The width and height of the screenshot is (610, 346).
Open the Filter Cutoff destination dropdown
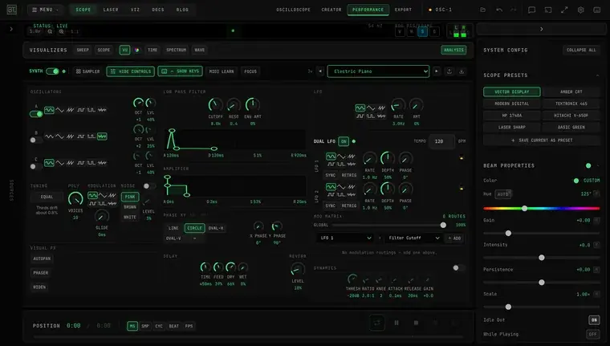pos(413,238)
